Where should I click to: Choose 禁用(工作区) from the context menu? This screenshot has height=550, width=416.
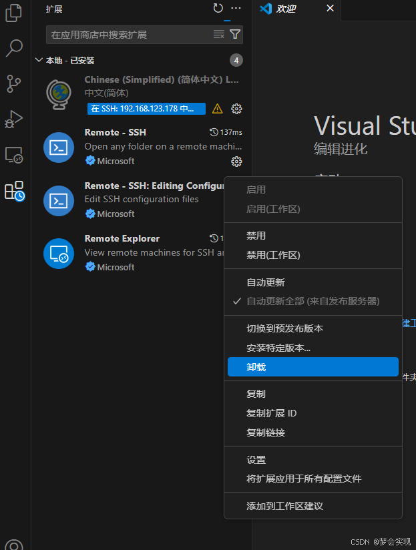coord(313,255)
